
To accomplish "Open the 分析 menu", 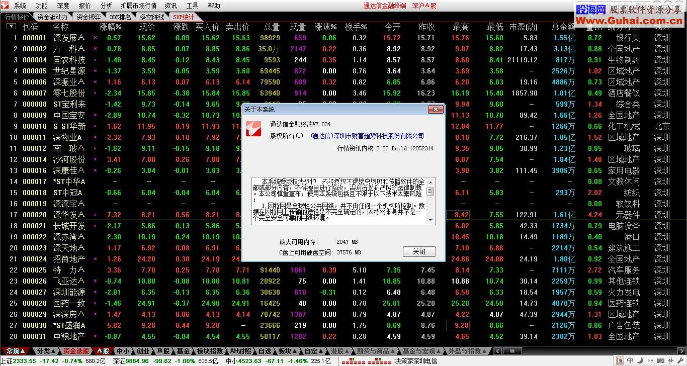I will pyautogui.click(x=106, y=6).
